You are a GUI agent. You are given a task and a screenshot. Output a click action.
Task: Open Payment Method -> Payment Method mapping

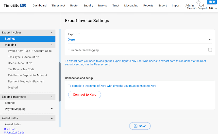coord(26,84)
